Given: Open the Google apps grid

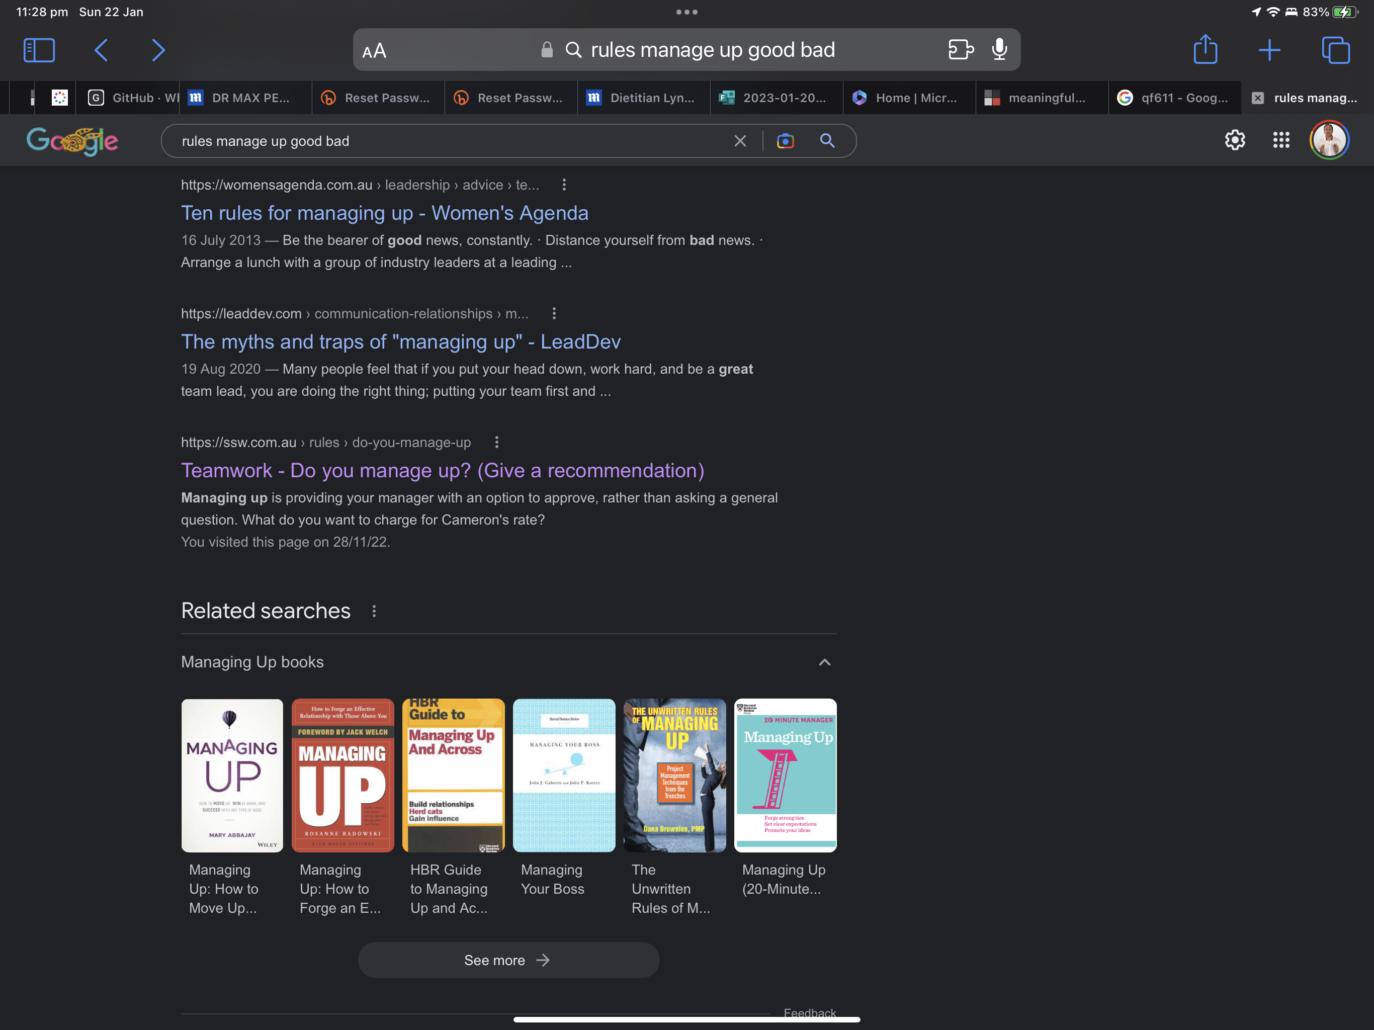Looking at the screenshot, I should click(1281, 140).
